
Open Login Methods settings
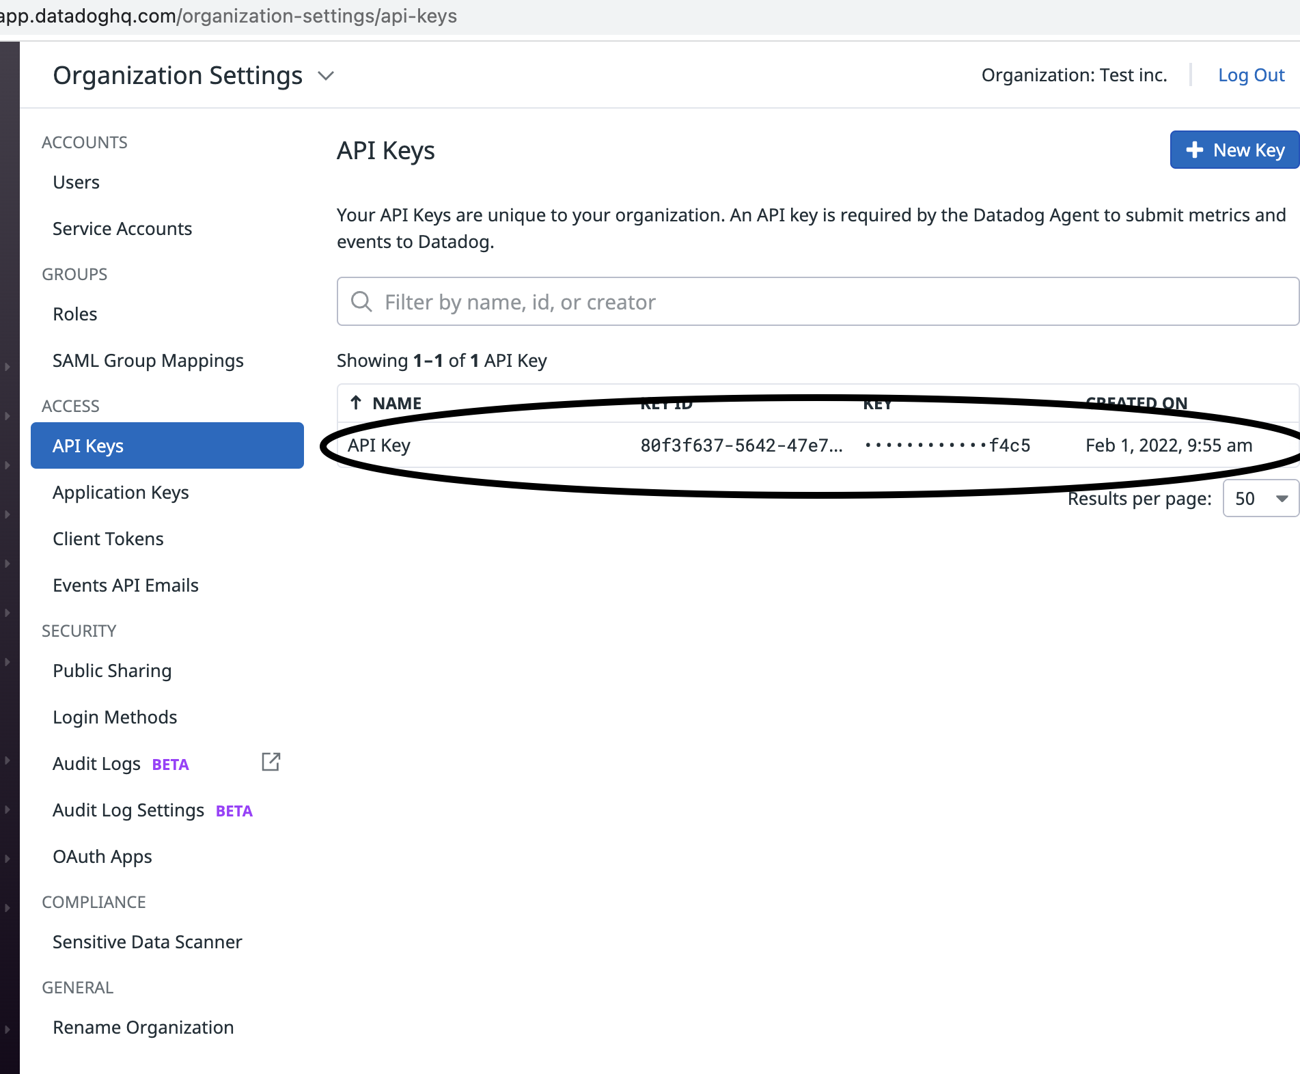[x=115, y=717]
